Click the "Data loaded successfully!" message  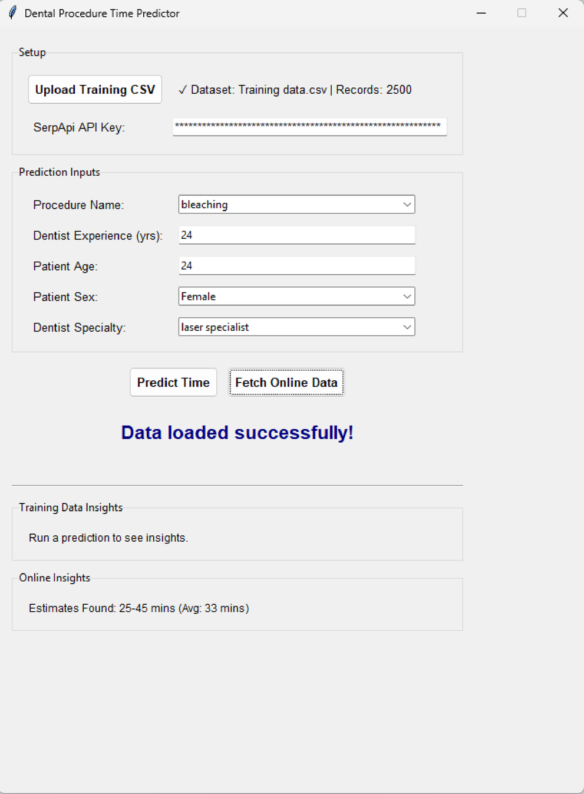point(237,433)
